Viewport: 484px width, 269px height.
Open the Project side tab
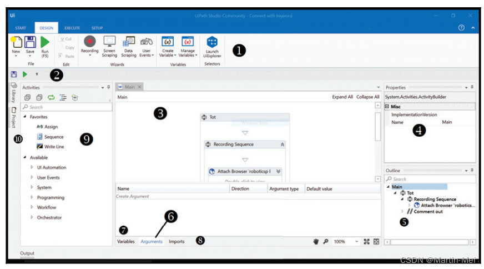click(13, 117)
